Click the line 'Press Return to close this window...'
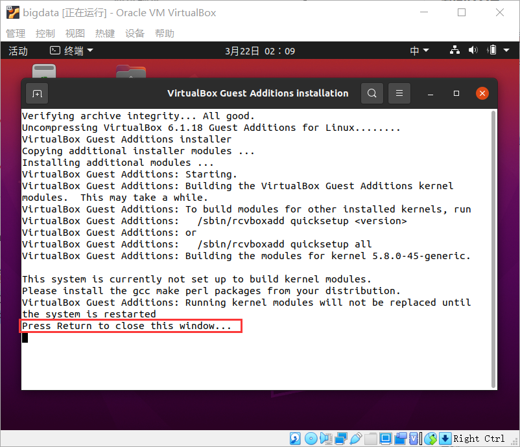 point(126,326)
